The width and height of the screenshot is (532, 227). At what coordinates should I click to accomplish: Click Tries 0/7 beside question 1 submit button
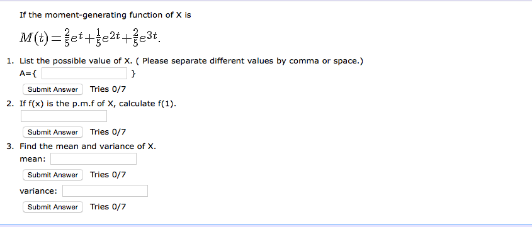(108, 89)
